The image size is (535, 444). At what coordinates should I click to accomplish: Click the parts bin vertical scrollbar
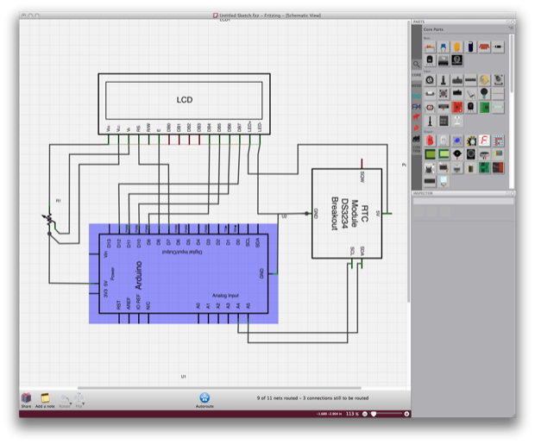(512, 63)
